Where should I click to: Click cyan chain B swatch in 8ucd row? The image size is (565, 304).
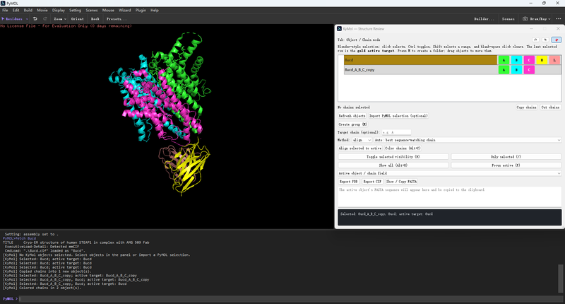coord(516,60)
